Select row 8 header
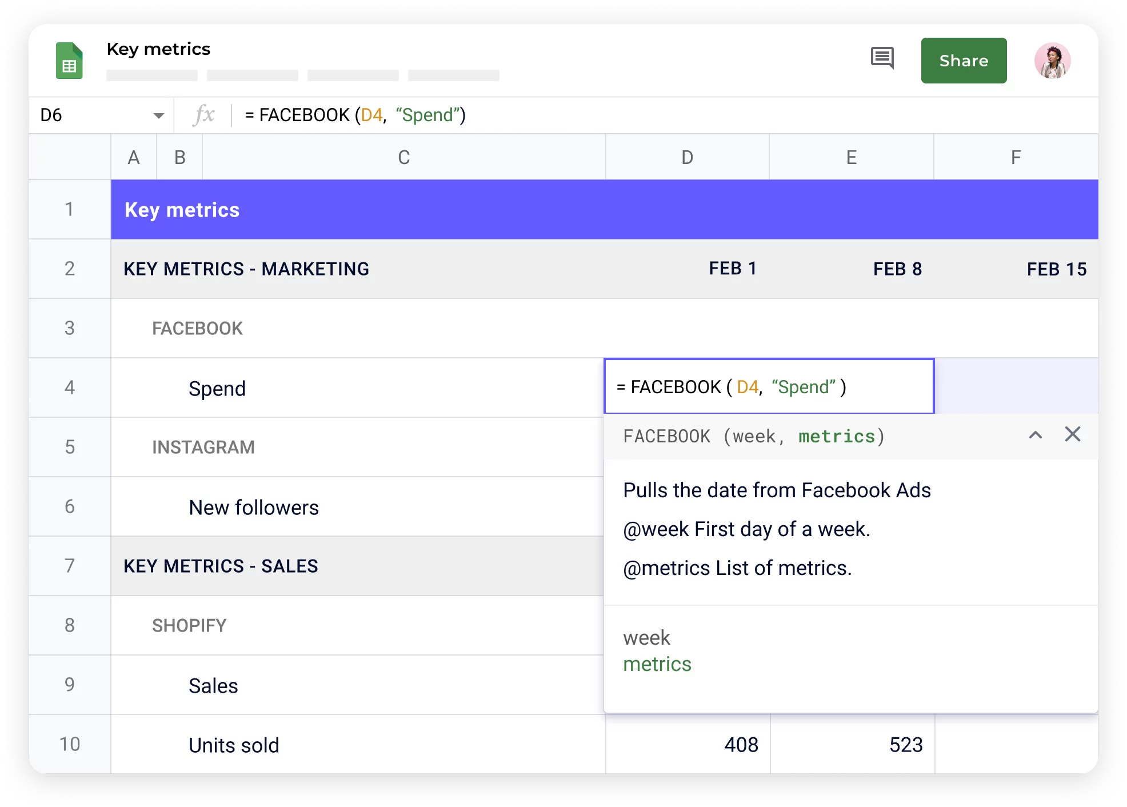 (x=70, y=625)
